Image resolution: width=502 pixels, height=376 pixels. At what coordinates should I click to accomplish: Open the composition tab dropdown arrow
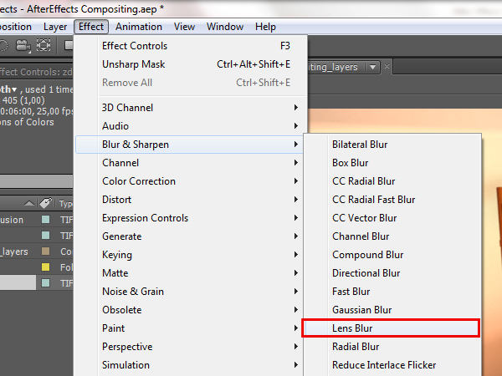[372, 67]
